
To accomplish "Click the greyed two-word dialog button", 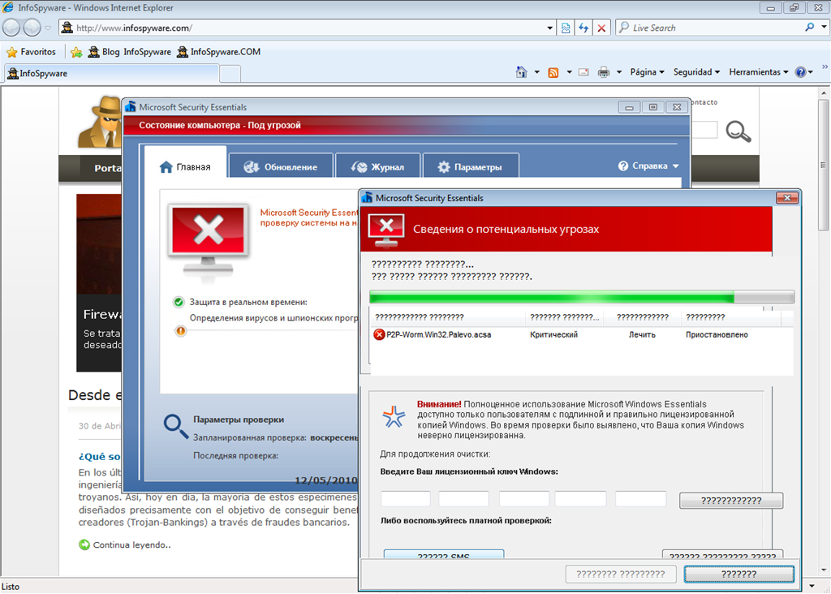I will (621, 574).
